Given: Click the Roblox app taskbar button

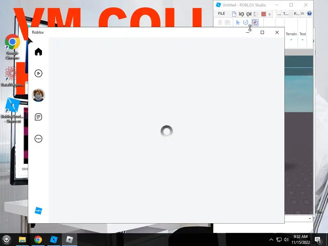Looking at the screenshot, I should point(70,240).
